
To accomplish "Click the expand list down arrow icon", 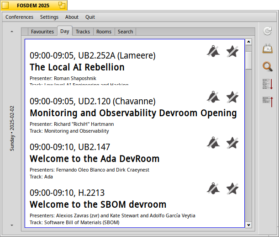I will click(x=268, y=84).
